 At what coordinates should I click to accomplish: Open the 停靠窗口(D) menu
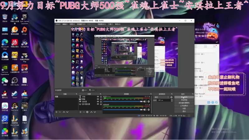(81, 24)
